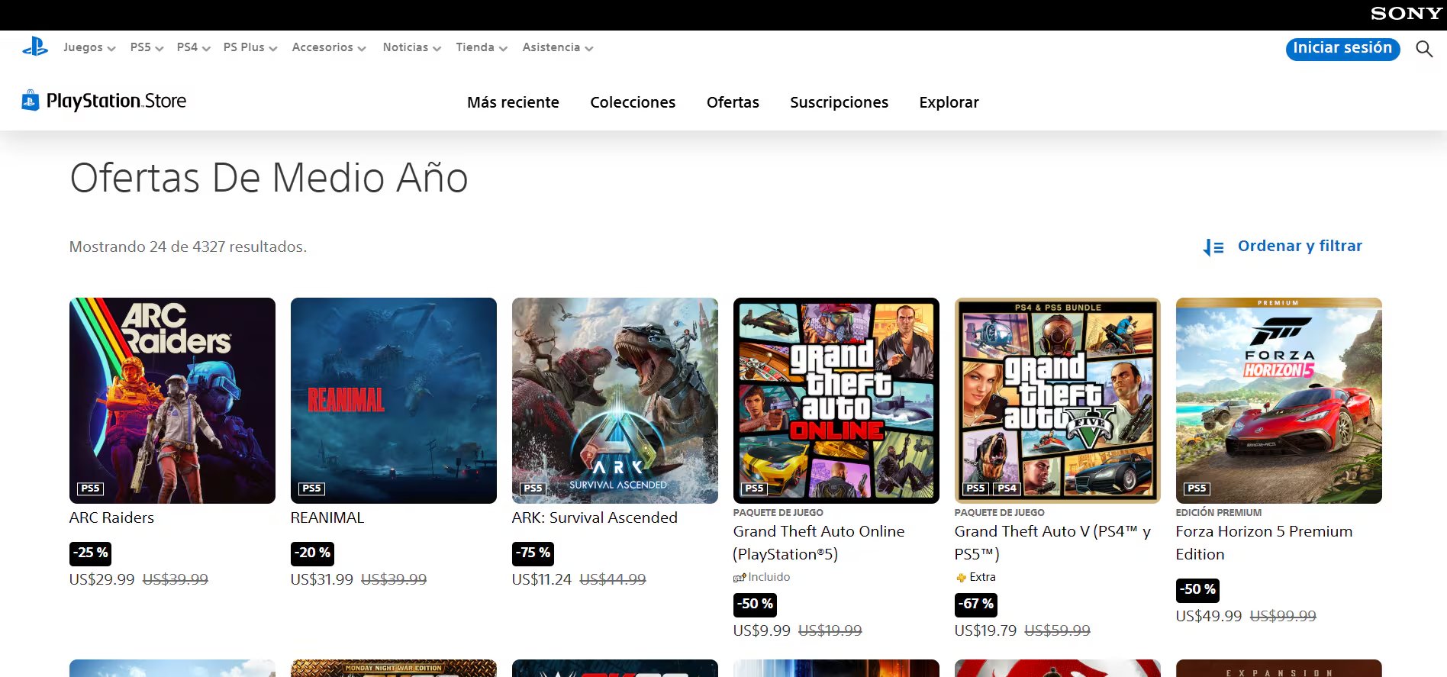The width and height of the screenshot is (1447, 677).
Task: Click Forza Horizon 5 Premium Edition title
Action: click(x=1264, y=543)
